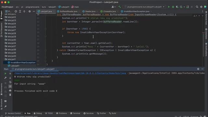The image size is (208, 117).
Task: Close the Run panel Lekcja41 tab
Action: coord(56,69)
